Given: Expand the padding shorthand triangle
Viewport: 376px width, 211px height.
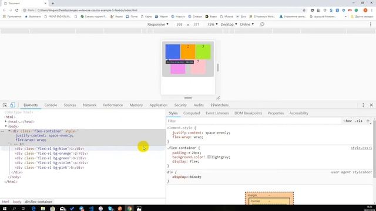Looking at the screenshot, I should pyautogui.click(x=189, y=153).
